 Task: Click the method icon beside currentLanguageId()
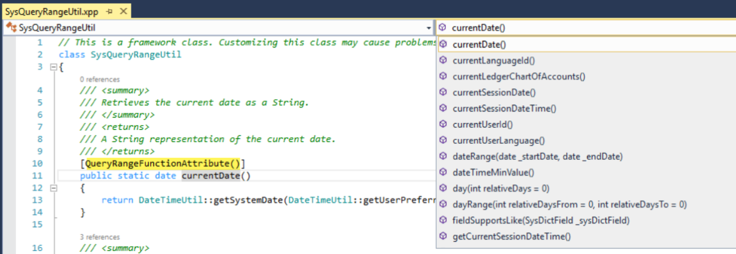(x=443, y=61)
